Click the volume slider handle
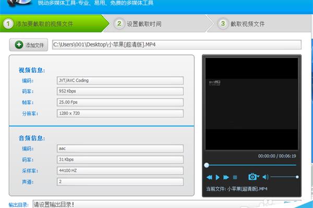This screenshot has height=208, width=313. point(297,177)
